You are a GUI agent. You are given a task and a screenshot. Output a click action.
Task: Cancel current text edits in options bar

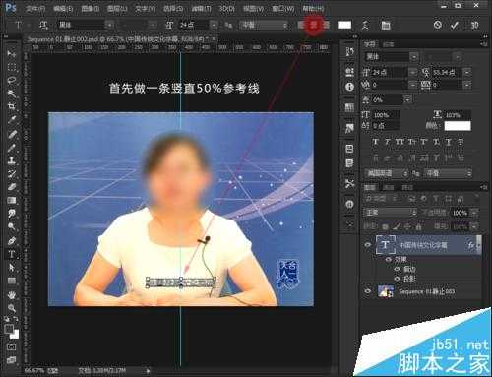pos(437,25)
